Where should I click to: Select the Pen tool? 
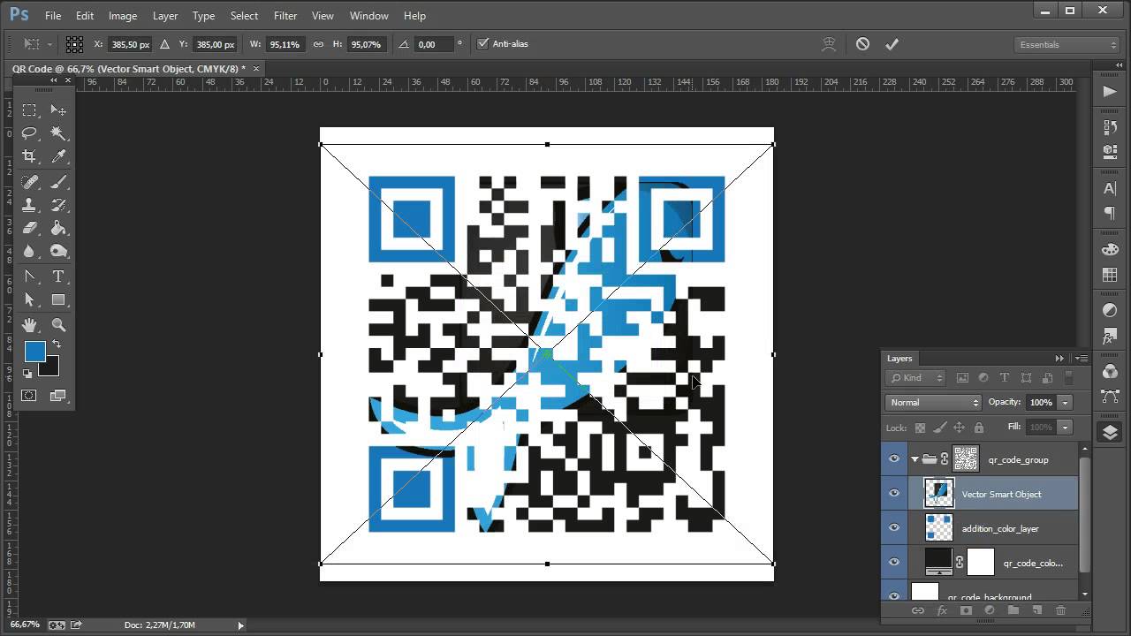pyautogui.click(x=29, y=276)
